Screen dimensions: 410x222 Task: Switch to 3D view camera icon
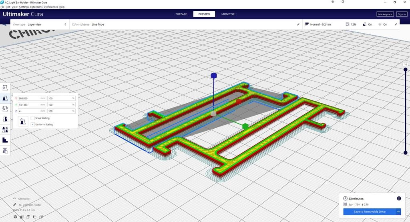coord(16,217)
